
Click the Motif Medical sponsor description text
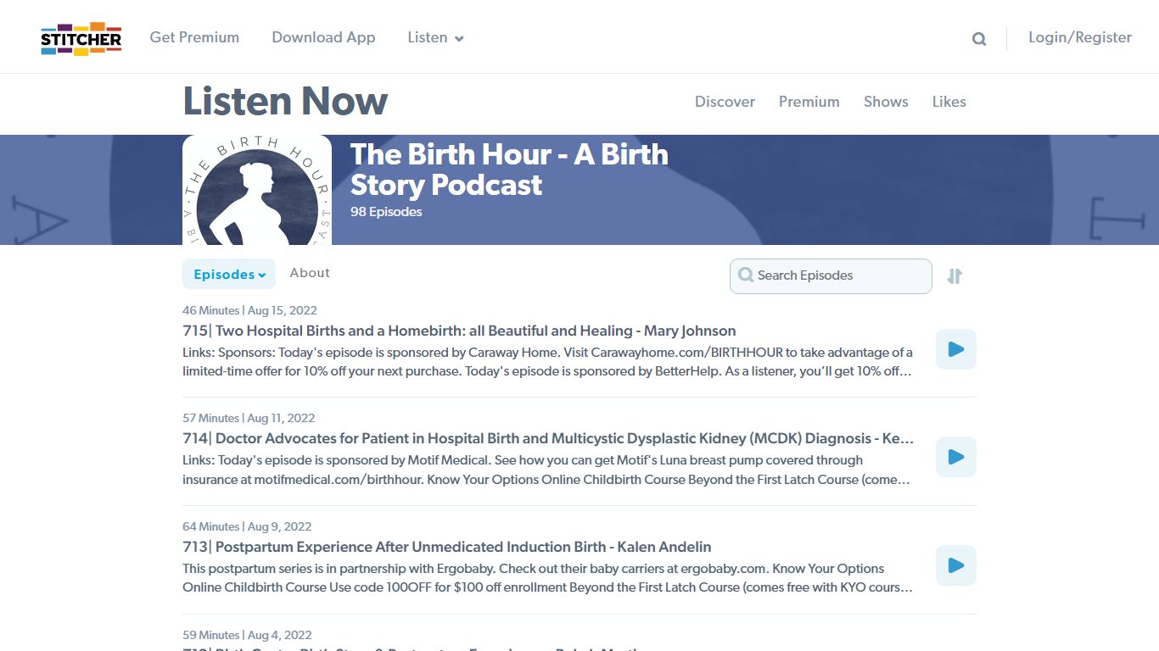[x=548, y=470]
